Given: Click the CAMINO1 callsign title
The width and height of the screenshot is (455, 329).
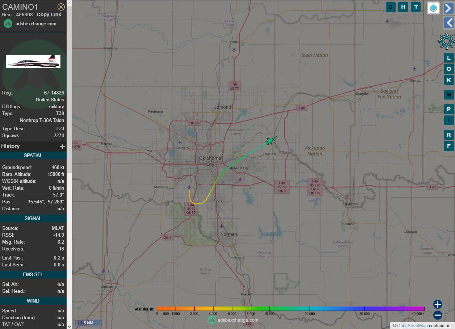Looking at the screenshot, I should (20, 7).
